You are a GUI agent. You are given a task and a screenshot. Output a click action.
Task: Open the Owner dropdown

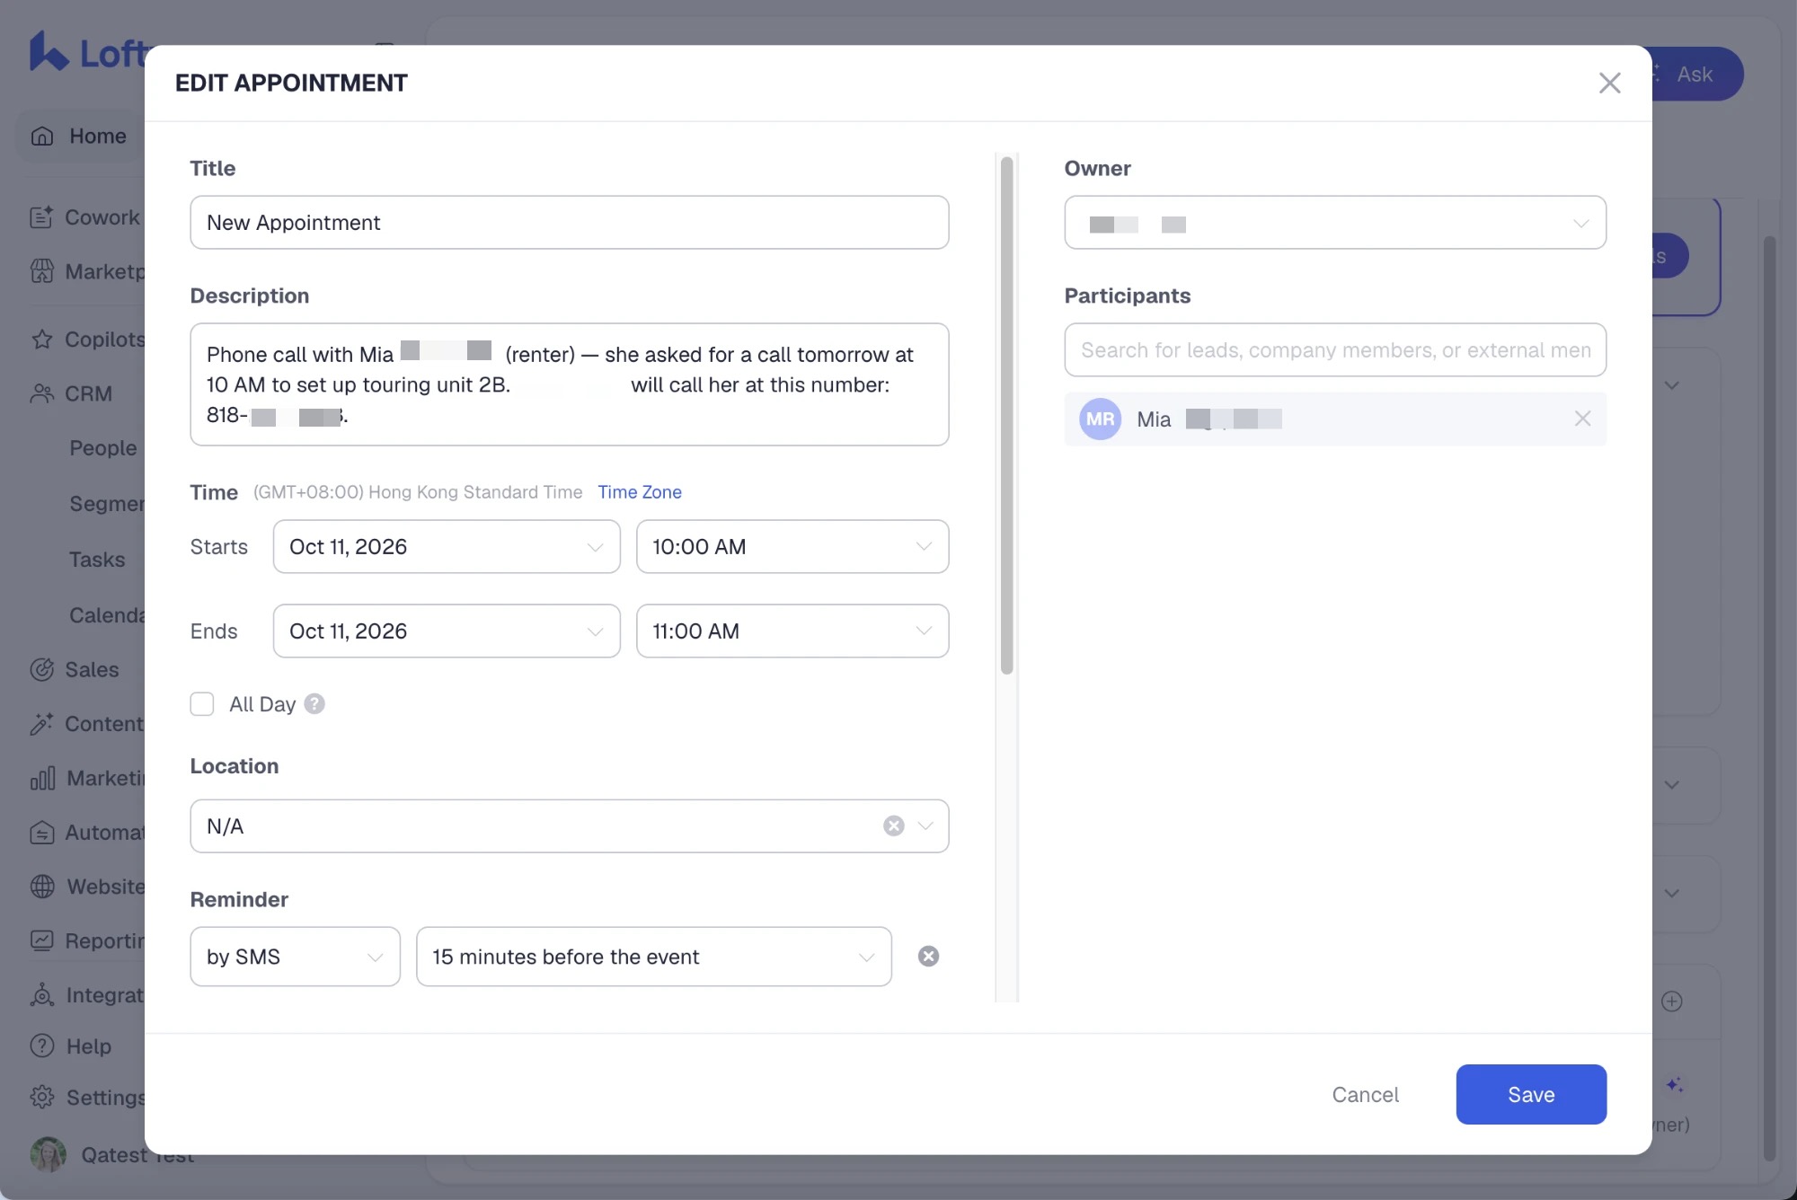point(1335,223)
